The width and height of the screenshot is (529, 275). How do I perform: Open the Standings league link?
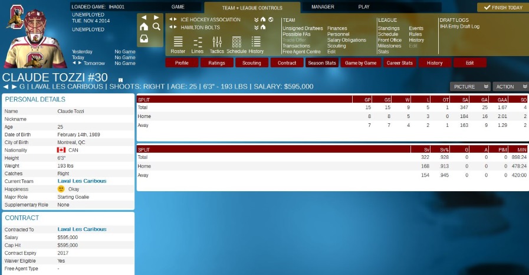click(x=388, y=28)
